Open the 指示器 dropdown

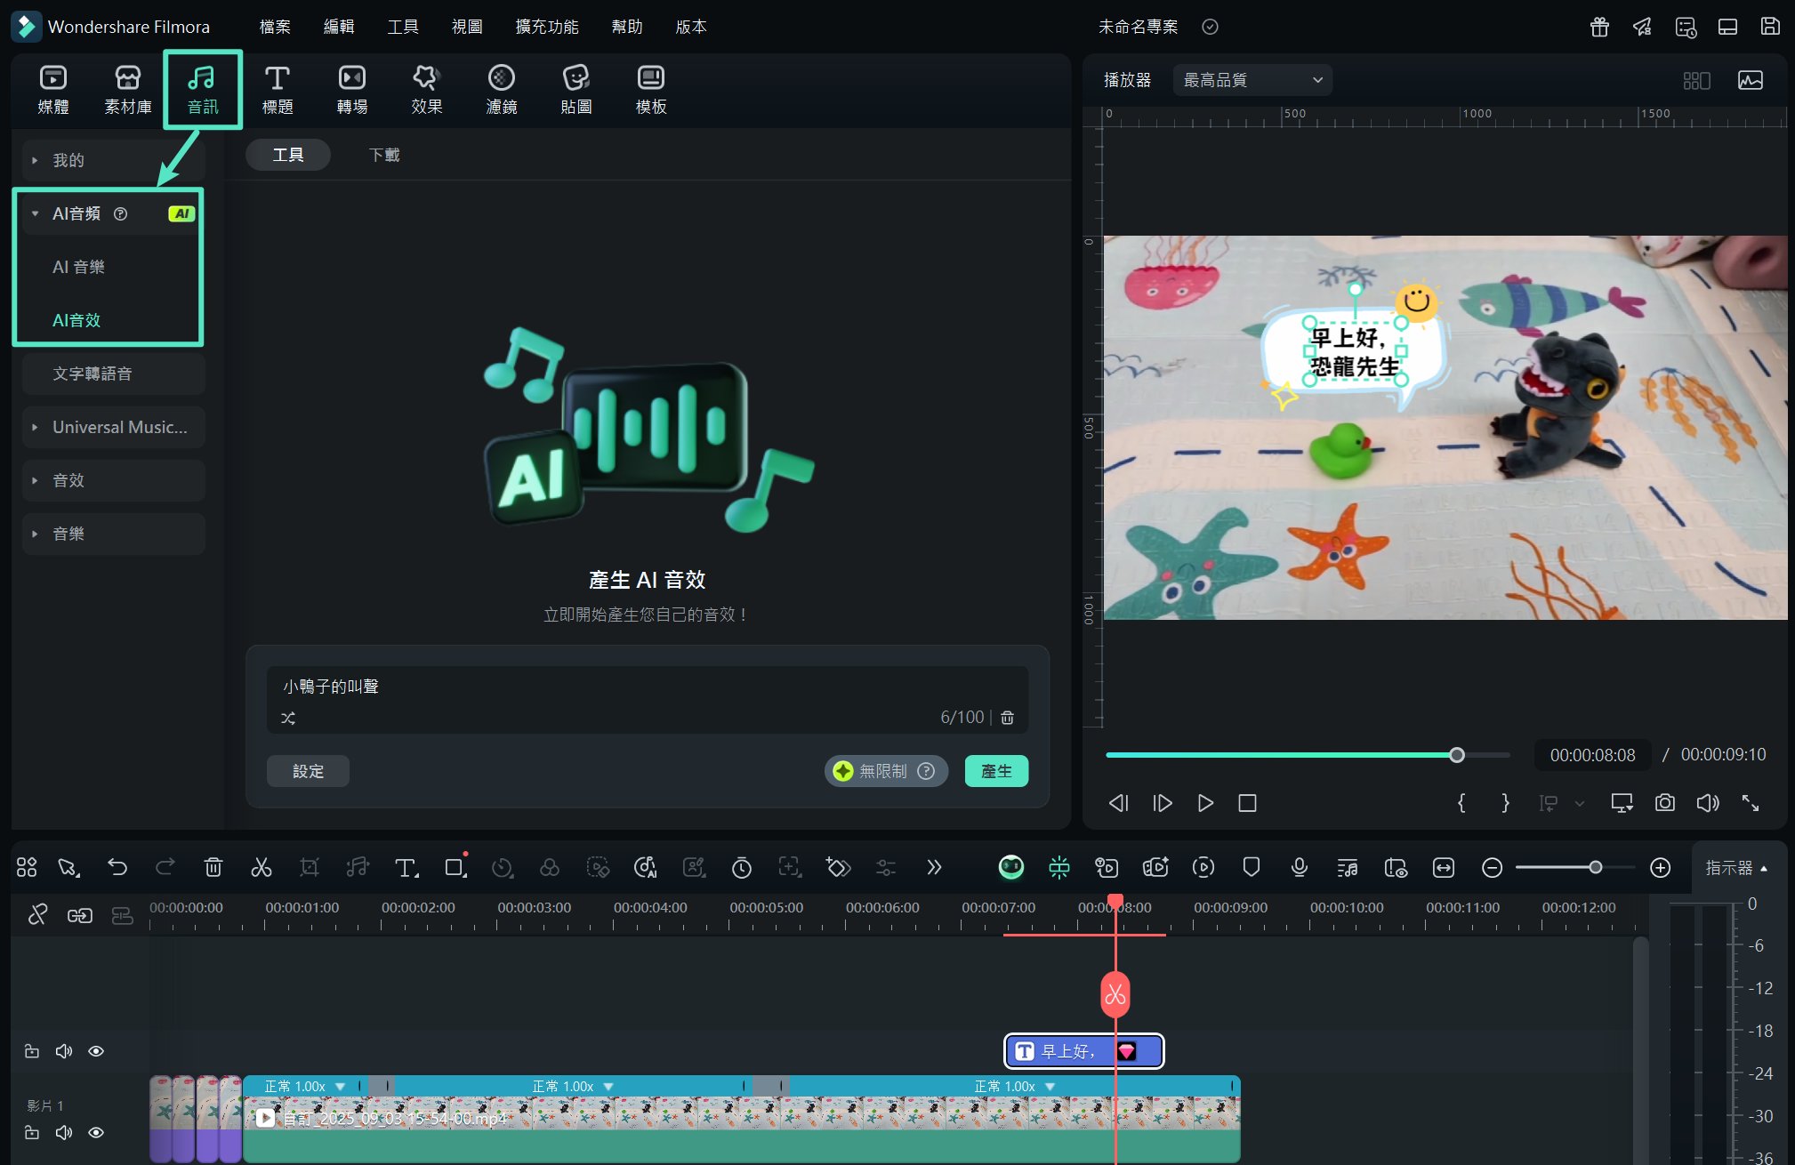click(1737, 867)
